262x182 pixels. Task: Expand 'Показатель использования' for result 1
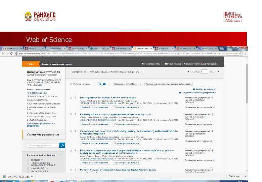(x=200, y=107)
